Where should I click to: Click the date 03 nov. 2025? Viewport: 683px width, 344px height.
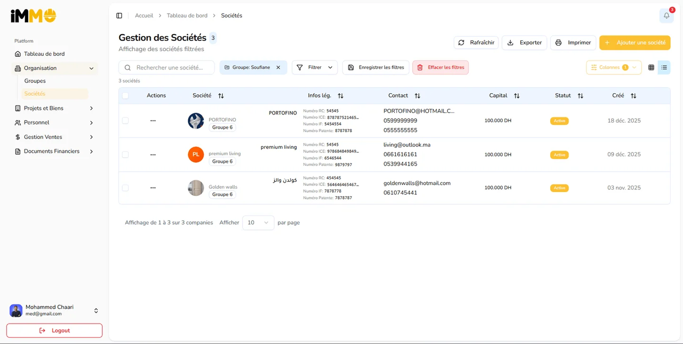tap(624, 188)
